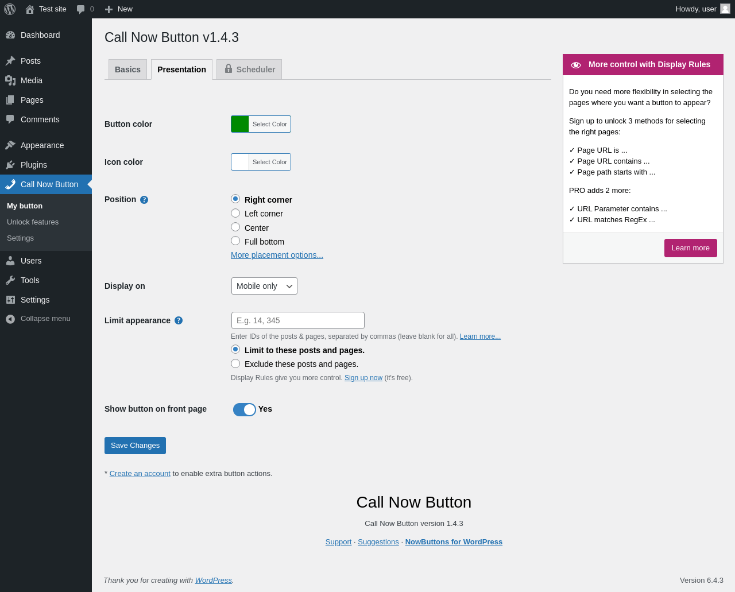735x592 pixels.
Task: Click the Plugins plug icon
Action: [x=10, y=165]
